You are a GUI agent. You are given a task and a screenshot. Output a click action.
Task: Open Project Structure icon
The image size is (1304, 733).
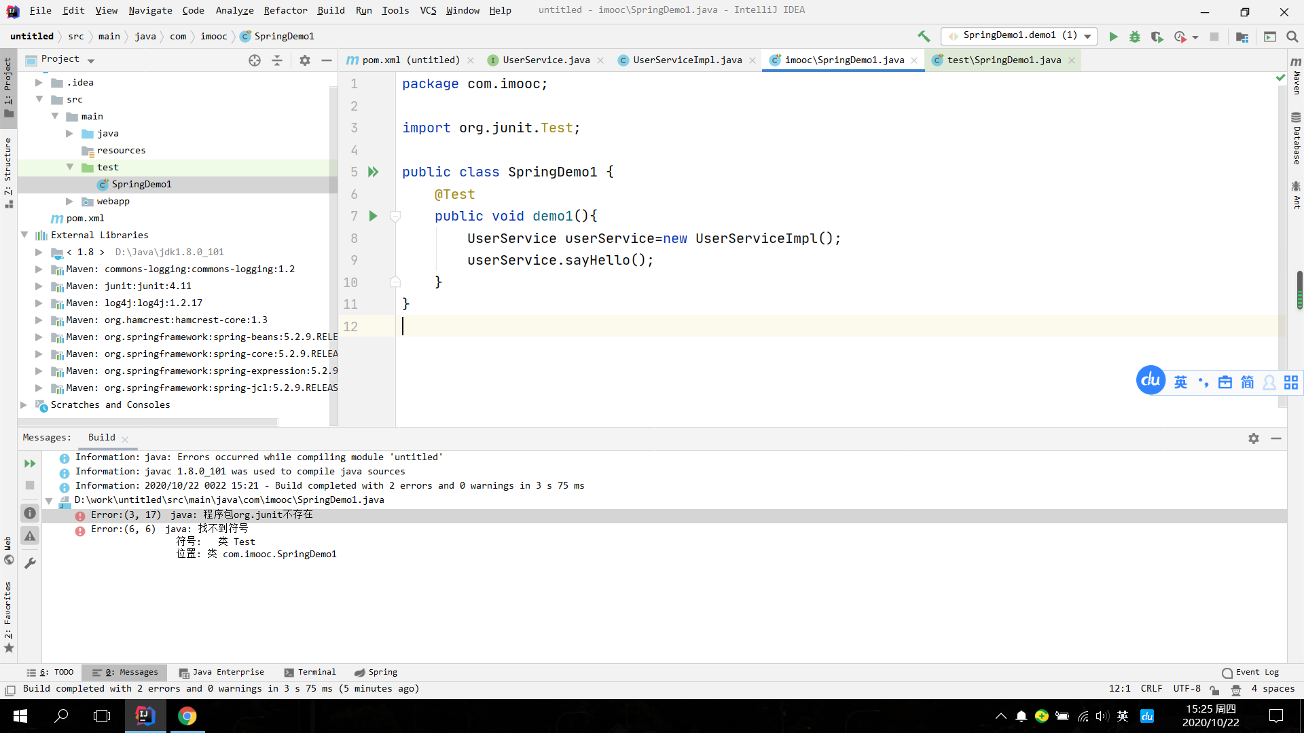tap(1242, 37)
